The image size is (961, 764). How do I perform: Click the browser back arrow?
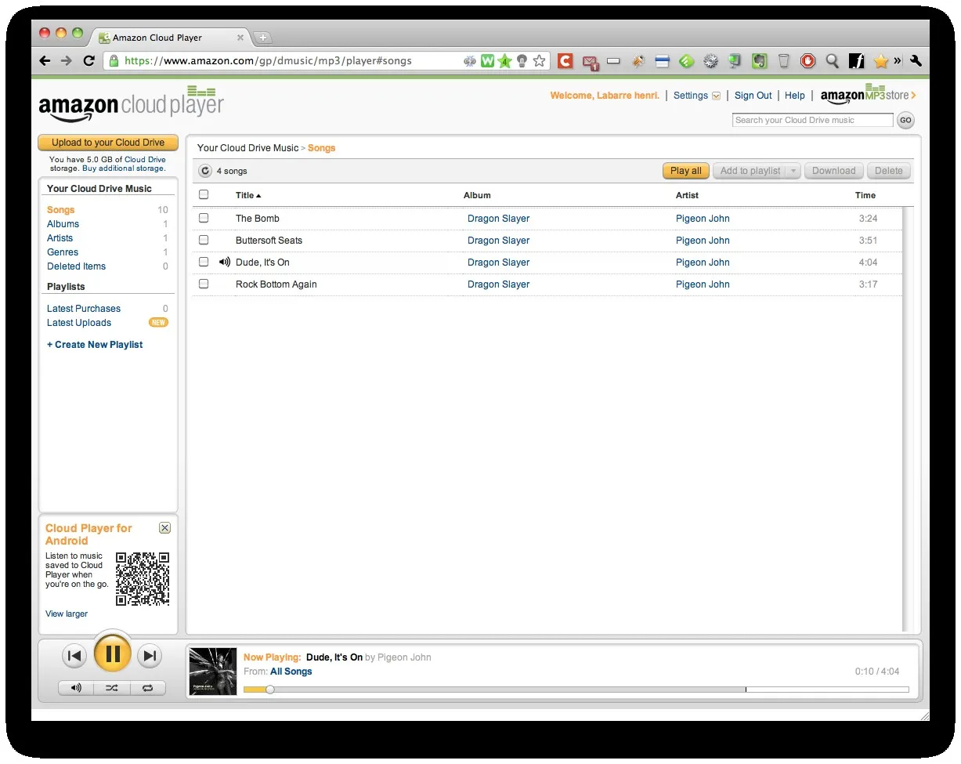45,60
